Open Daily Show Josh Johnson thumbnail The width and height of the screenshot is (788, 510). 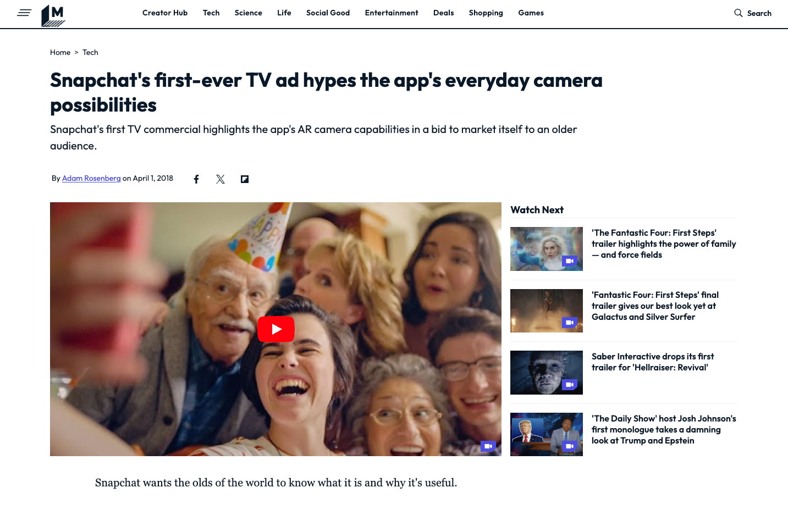point(547,434)
